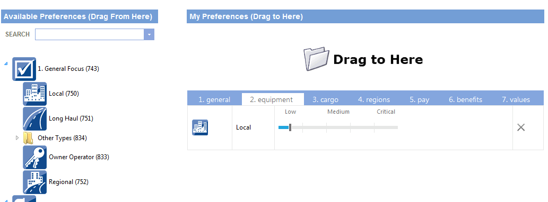This screenshot has height=202, width=548.
Task: Collapse the General Focus tree node
Action: coord(6,64)
